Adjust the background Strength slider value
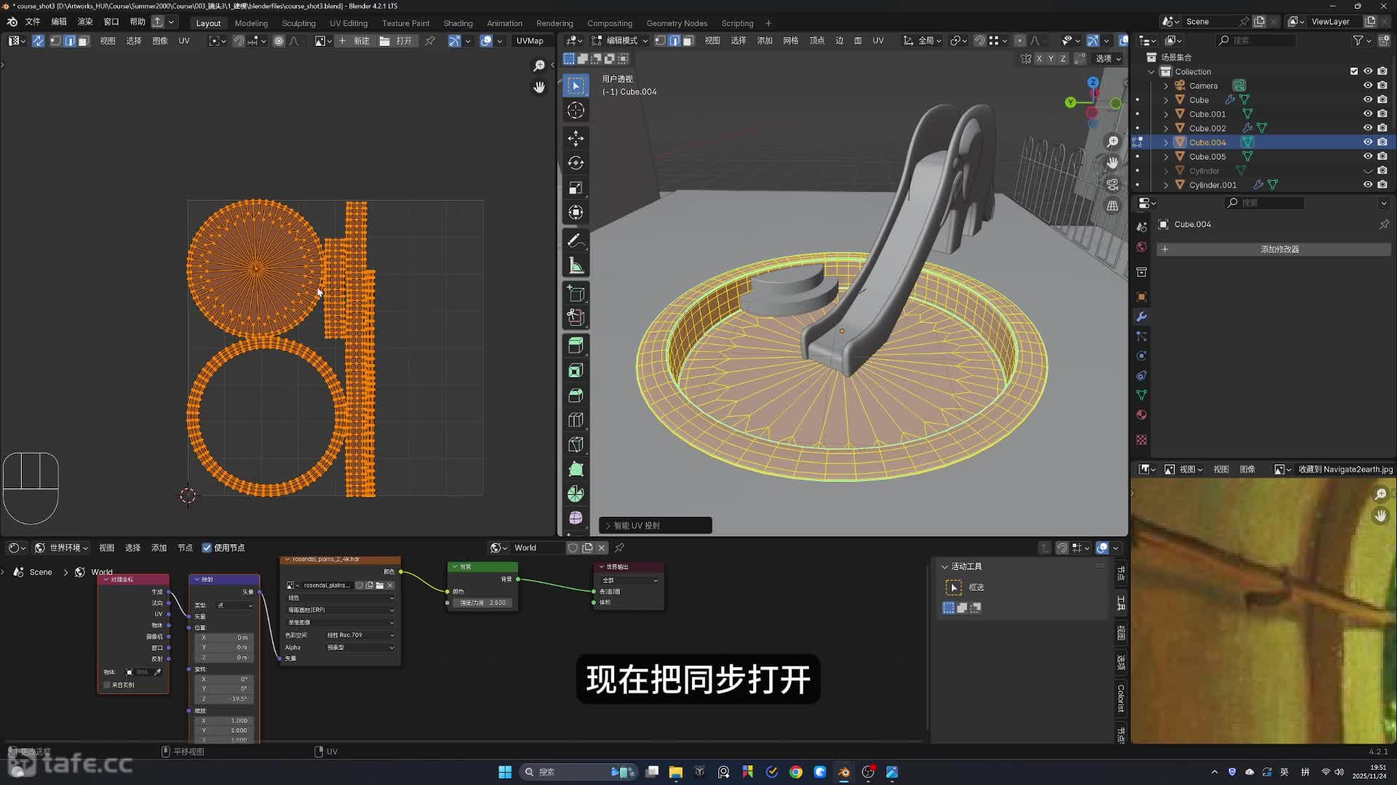This screenshot has height=785, width=1397. point(482,603)
